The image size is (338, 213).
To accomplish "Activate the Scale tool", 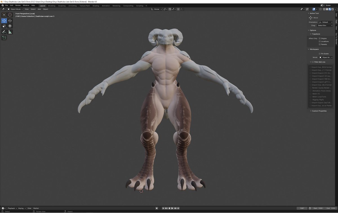I will 4,26.
